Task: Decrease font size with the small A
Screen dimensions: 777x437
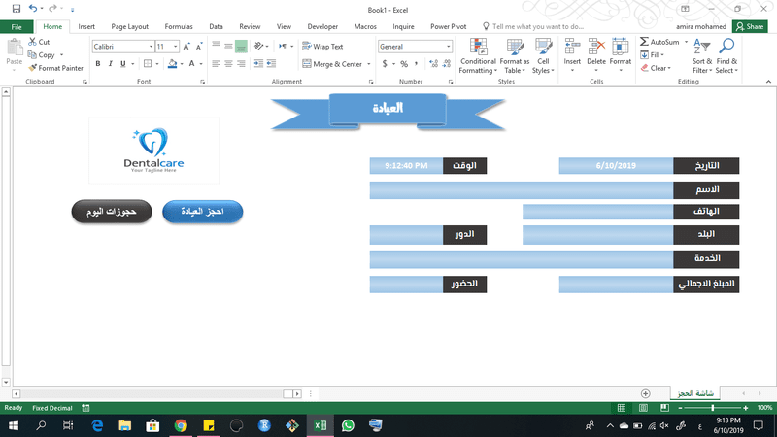Action: tap(199, 47)
